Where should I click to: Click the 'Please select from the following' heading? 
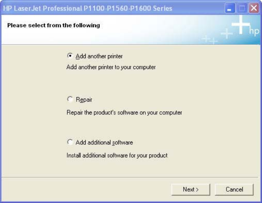[54, 25]
